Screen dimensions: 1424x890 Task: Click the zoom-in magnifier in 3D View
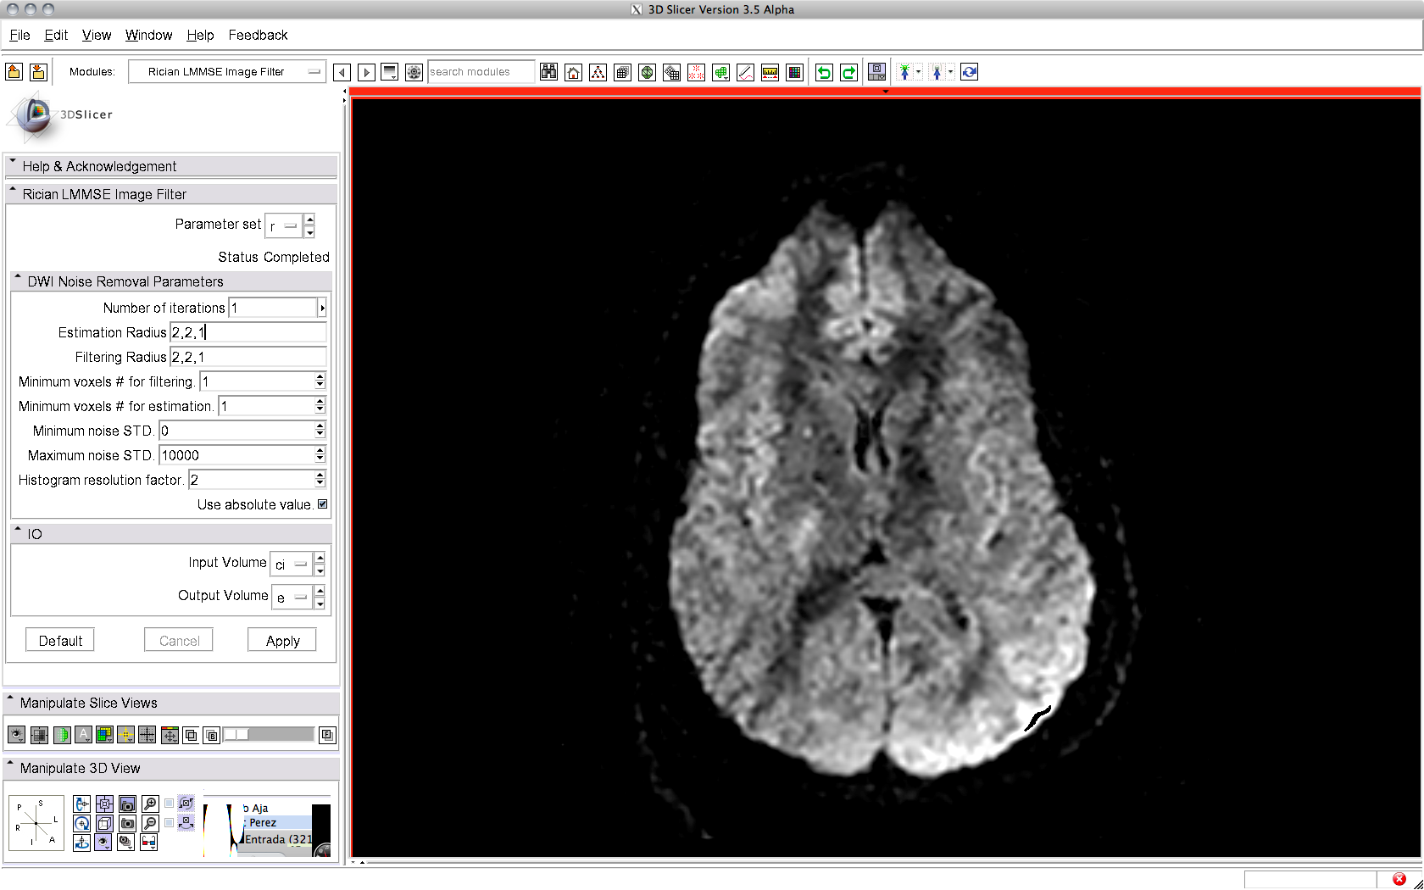(150, 804)
